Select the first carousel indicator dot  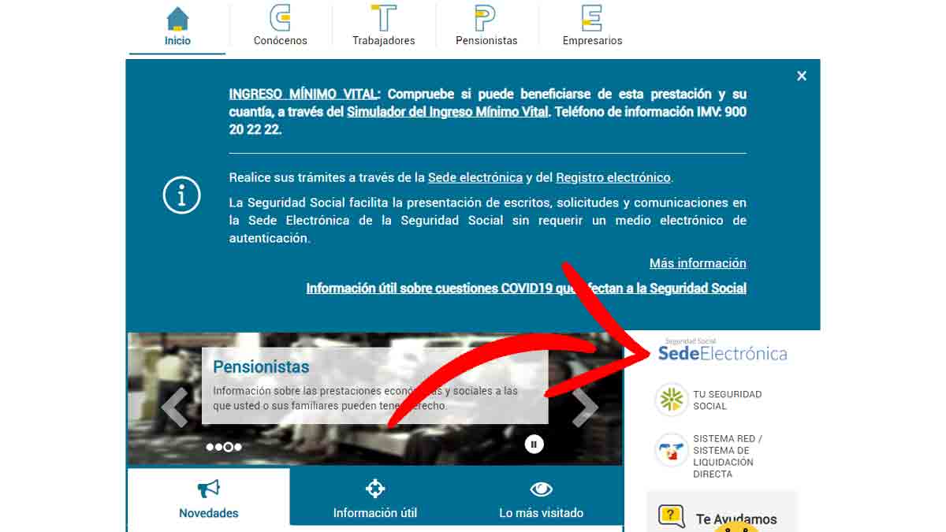210,447
